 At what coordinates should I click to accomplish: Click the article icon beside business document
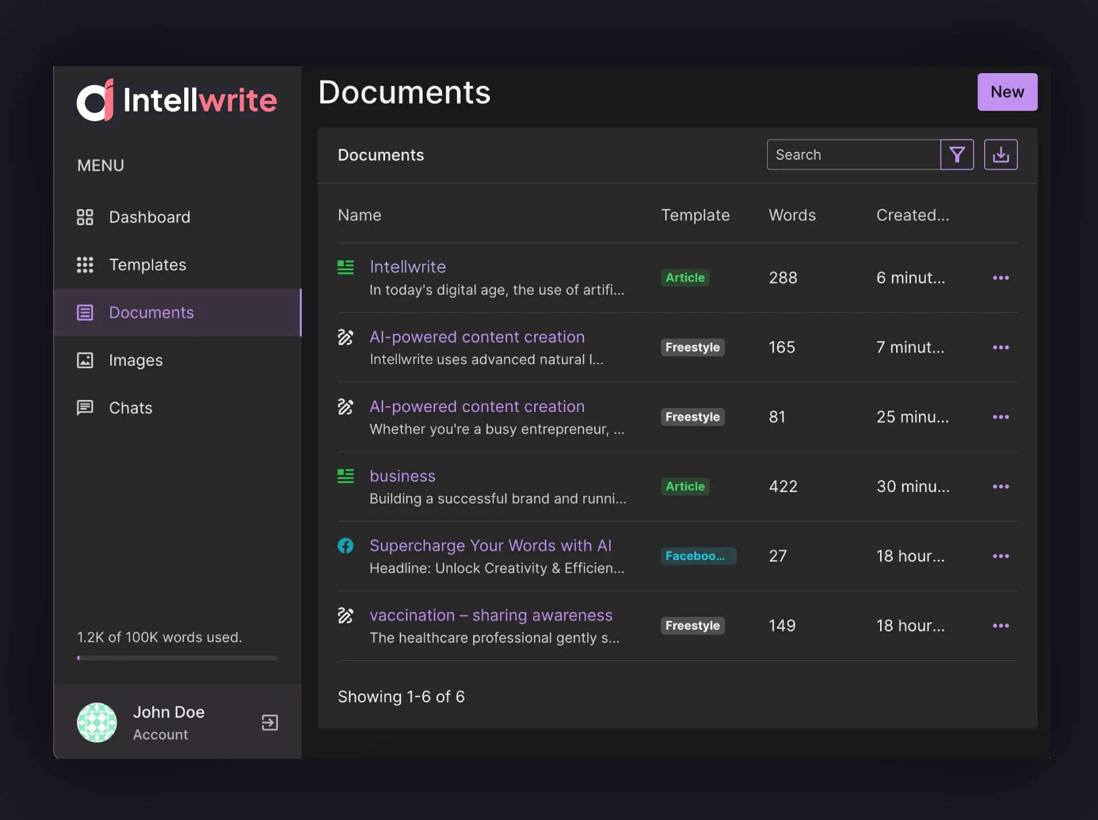[345, 476]
